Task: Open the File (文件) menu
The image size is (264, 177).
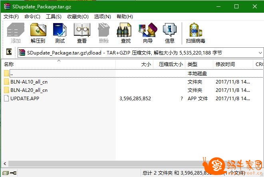Action: 11,17
